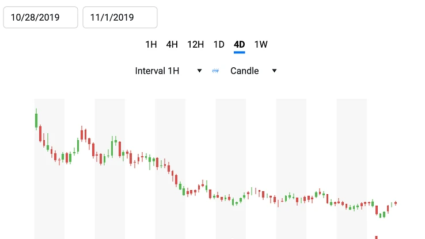The image size is (425, 239).
Task: Click the Interval 1H dropdown arrow
Action: [x=199, y=71]
